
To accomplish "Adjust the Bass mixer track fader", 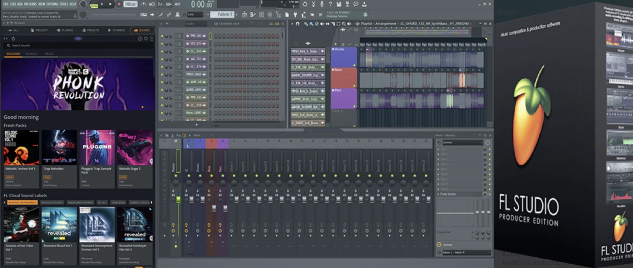I will pyautogui.click(x=214, y=208).
